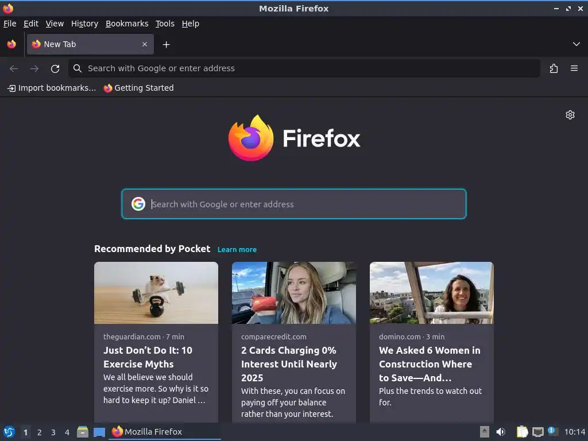Open the Getting Started bookmark
The image size is (588, 441).
pyautogui.click(x=139, y=88)
